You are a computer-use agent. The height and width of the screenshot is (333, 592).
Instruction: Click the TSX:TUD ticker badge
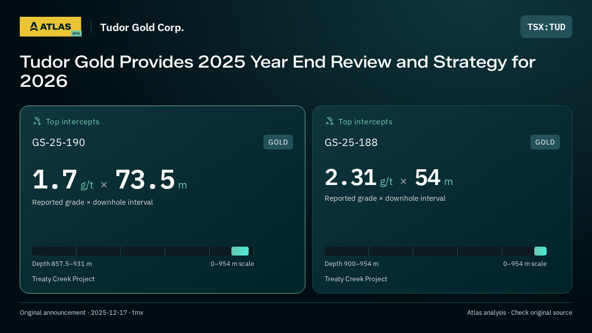546,27
